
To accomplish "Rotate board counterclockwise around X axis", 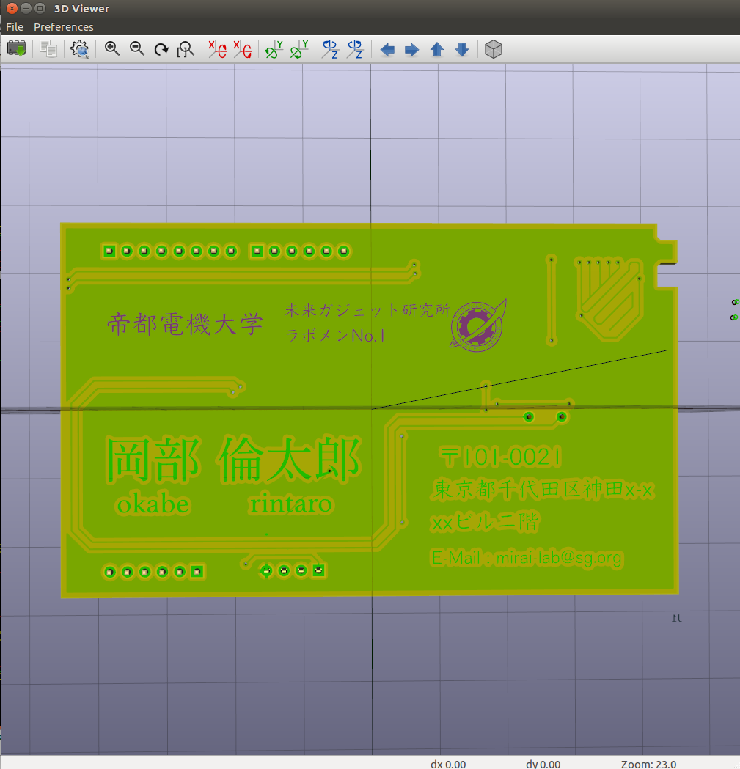I will 241,49.
